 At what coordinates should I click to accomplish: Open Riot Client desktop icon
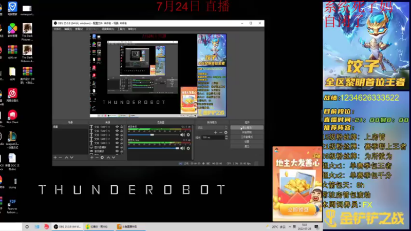(12, 117)
